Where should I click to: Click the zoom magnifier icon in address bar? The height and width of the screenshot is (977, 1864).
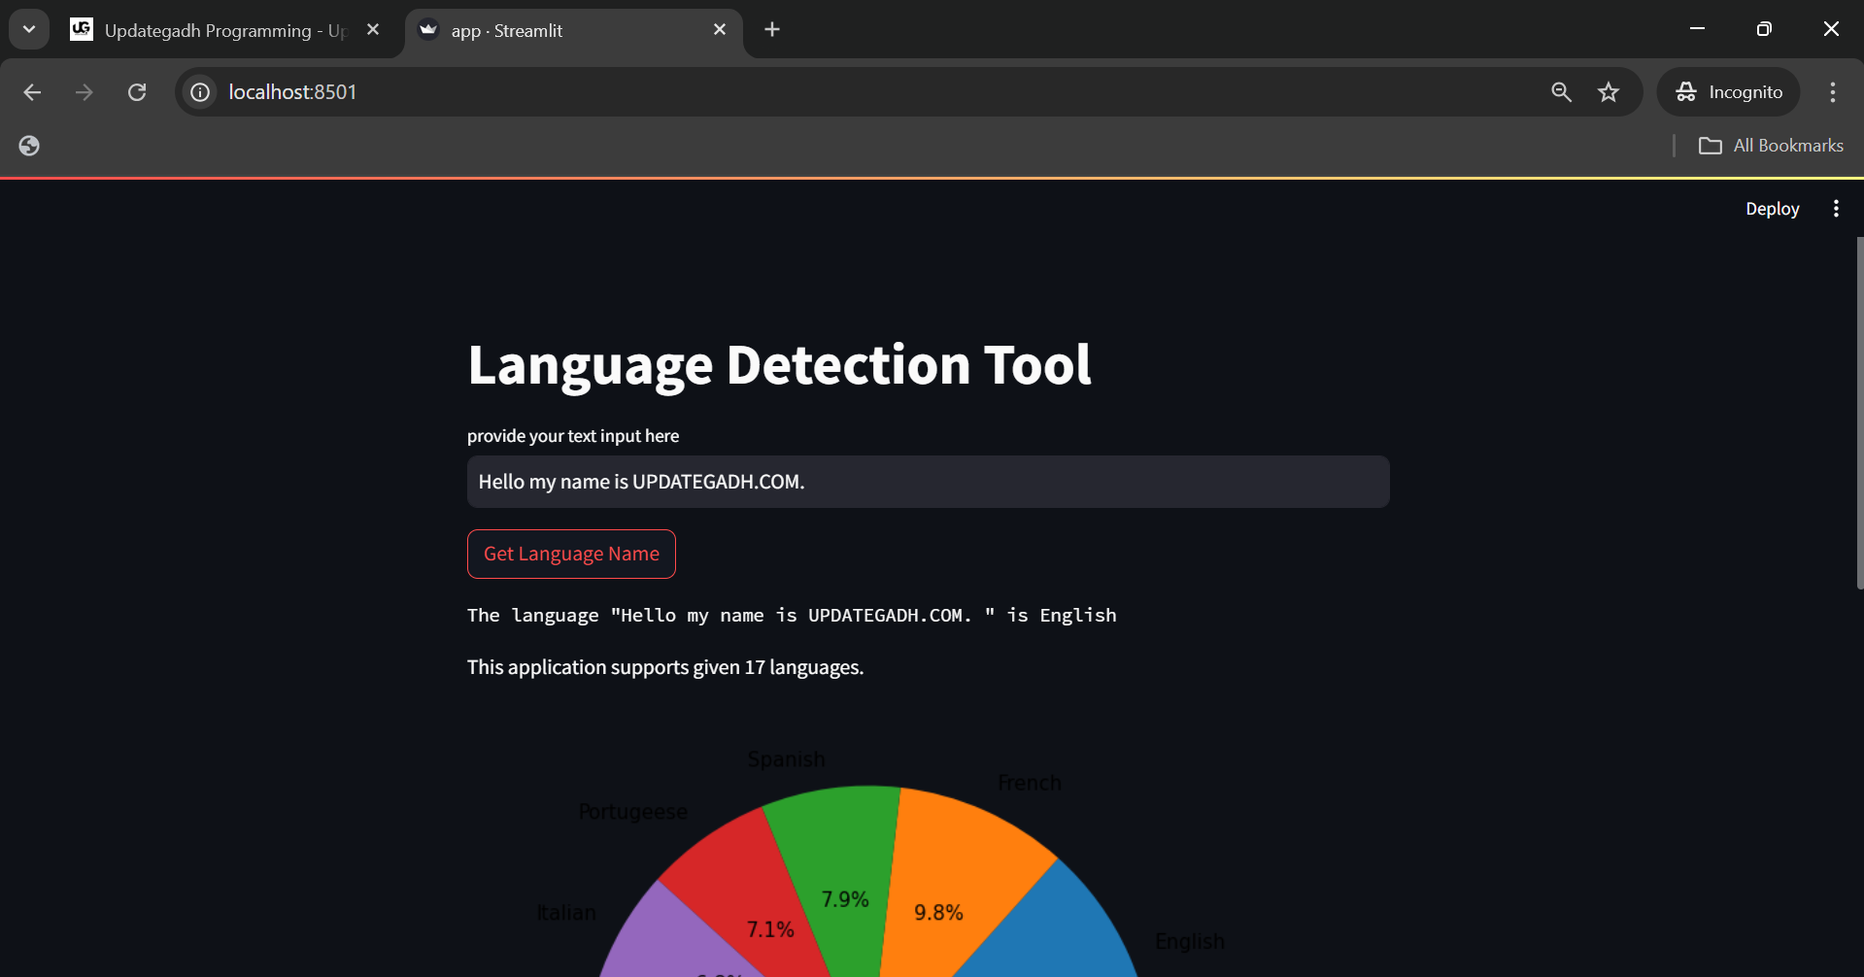point(1561,92)
